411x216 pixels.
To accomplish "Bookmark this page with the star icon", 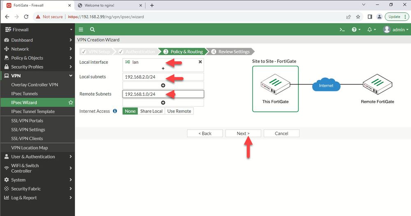I will (x=358, y=17).
